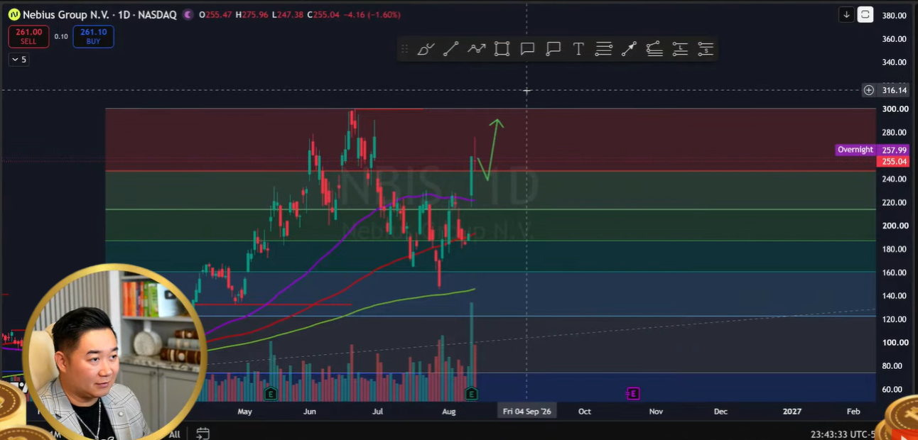Click the Oct label on time axis
This screenshot has width=918, height=440.
point(585,412)
